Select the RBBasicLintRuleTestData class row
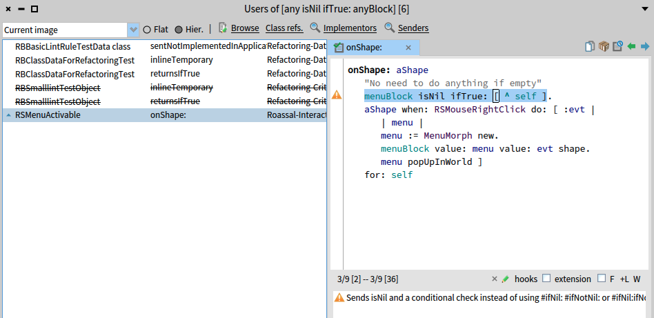654x318 pixels. (72, 46)
